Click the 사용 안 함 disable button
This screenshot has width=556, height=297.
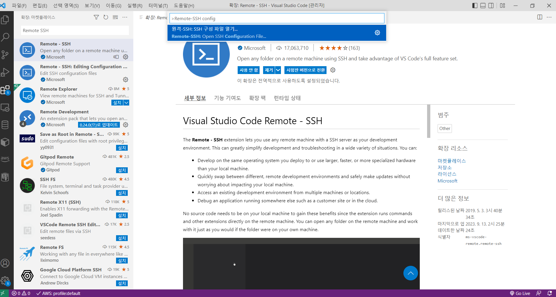[249, 70]
